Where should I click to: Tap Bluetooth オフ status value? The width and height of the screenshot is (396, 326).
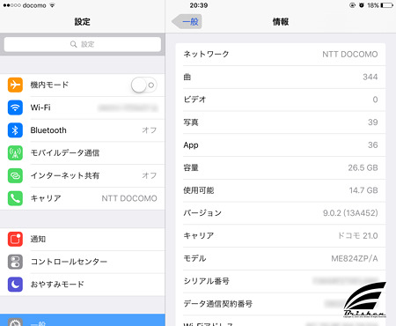pyautogui.click(x=150, y=130)
